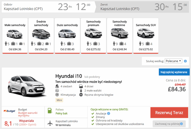Click the Najczęściej wybierane badge
The height and width of the screenshot is (129, 191).
[x=174, y=72]
